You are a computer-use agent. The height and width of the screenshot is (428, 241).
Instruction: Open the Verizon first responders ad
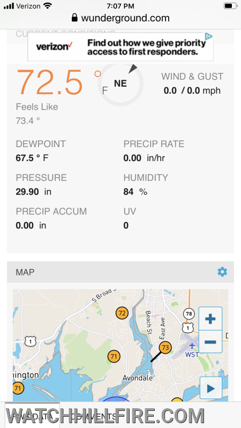point(120,47)
